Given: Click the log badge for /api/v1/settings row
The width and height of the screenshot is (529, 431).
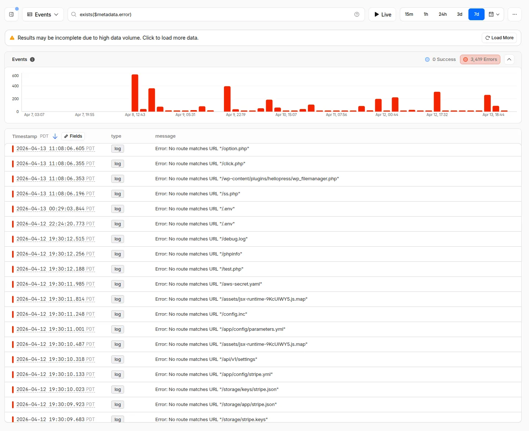Looking at the screenshot, I should 117,359.
